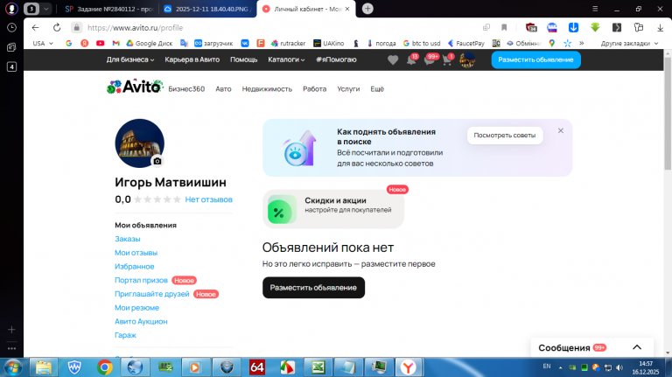The height and width of the screenshot is (377, 672).
Task: Expand Сообщения chat panel chevron
Action: coord(637,347)
